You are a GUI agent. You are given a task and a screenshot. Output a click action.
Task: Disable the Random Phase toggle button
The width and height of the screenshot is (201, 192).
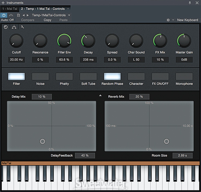click(112, 77)
